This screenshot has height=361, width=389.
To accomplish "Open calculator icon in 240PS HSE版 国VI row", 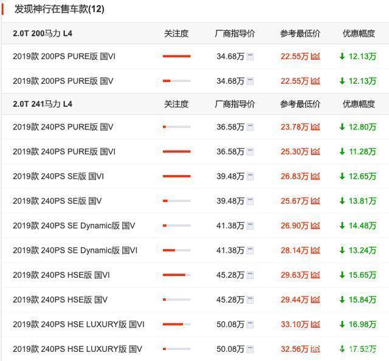I will pyautogui.click(x=250, y=275).
